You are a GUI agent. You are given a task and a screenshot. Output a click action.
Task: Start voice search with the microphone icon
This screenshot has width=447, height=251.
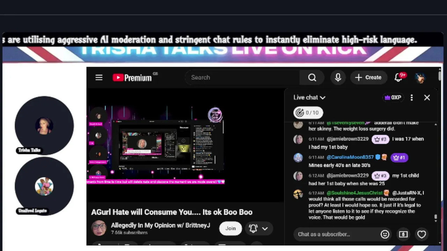coord(338,77)
